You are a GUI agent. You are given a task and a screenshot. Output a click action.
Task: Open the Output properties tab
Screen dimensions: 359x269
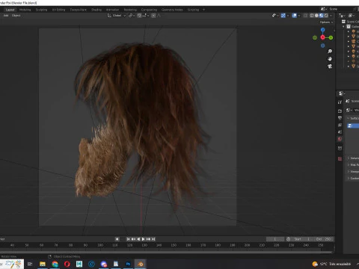[x=340, y=118]
